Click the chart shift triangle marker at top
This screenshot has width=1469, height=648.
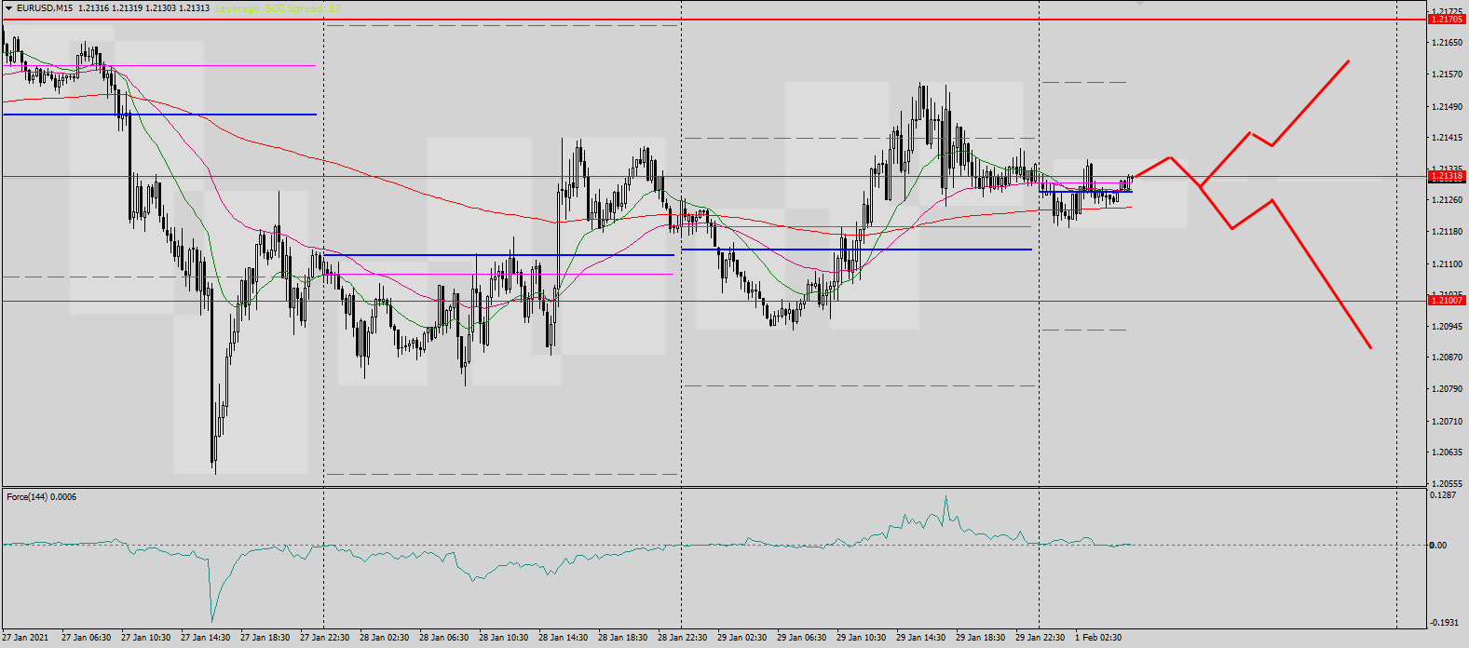coord(1139,4)
